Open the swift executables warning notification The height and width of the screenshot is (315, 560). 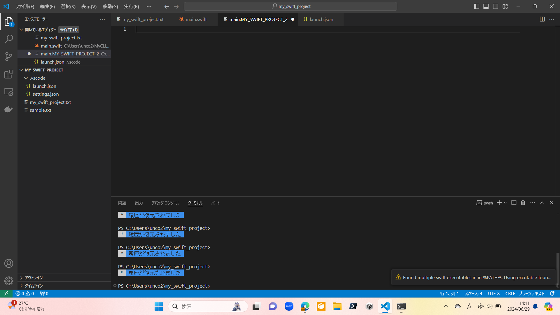point(474,277)
